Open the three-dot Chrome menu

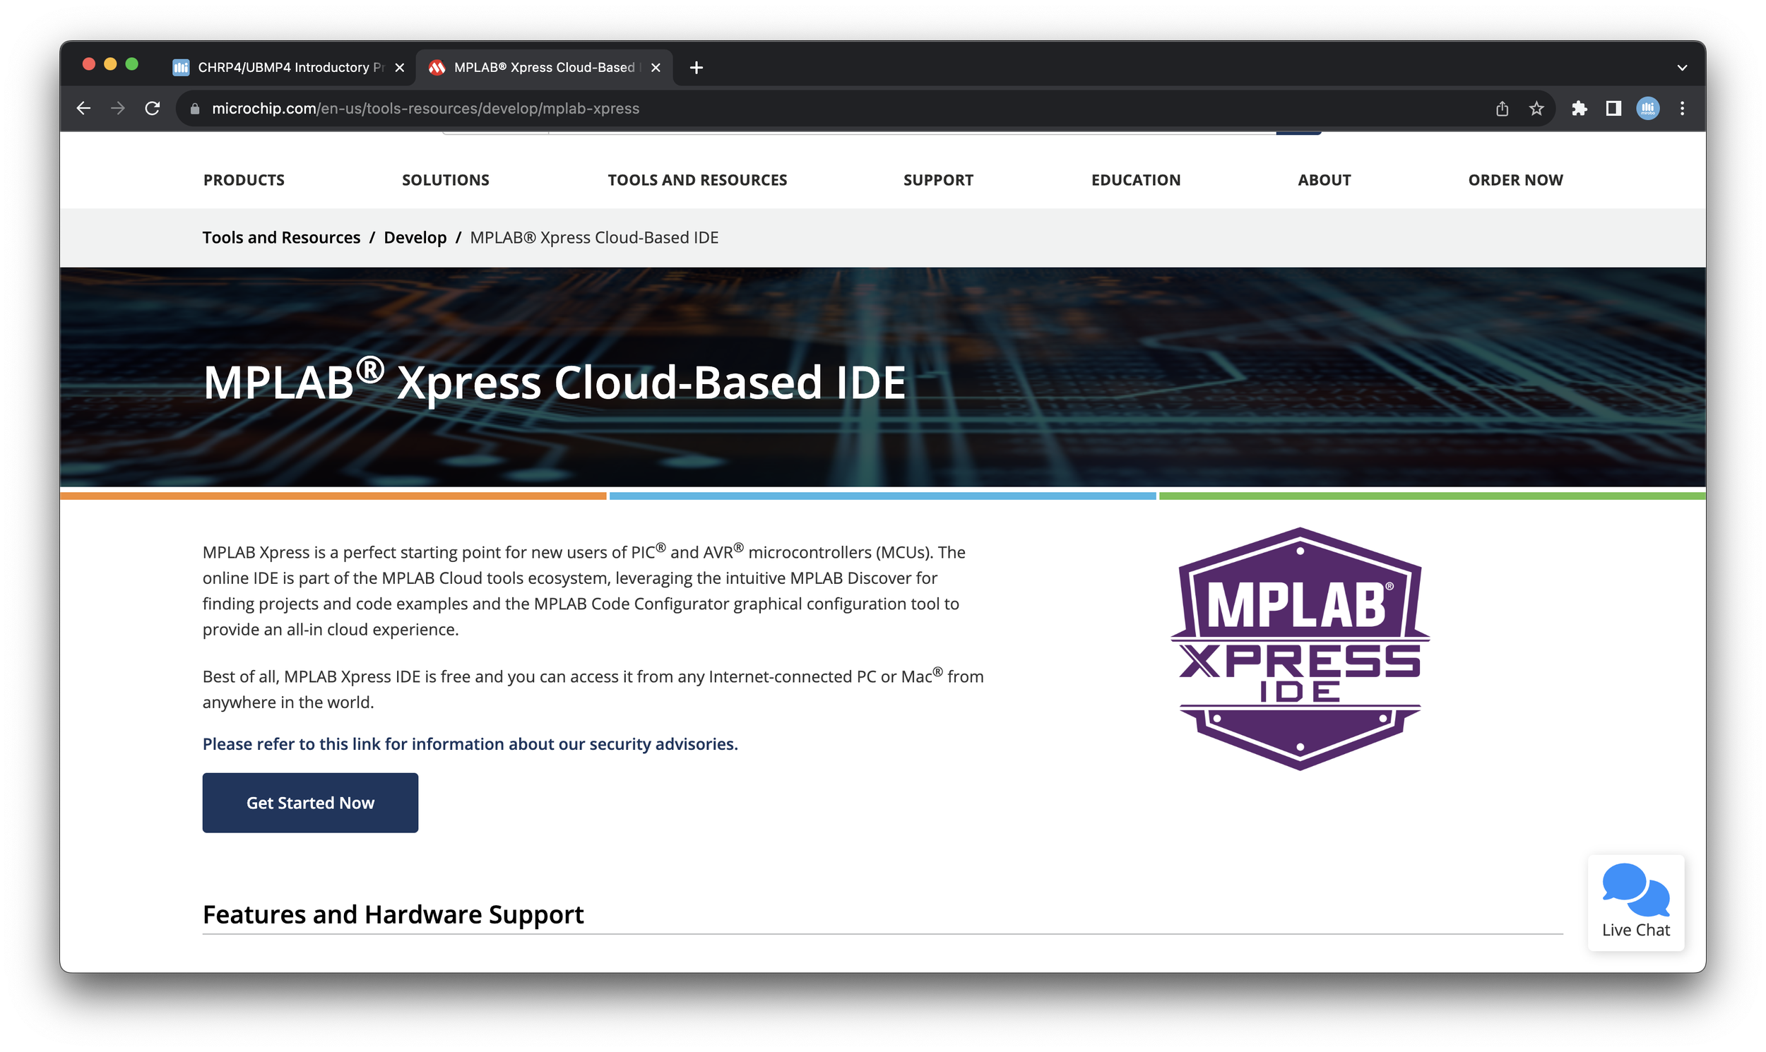1682,108
